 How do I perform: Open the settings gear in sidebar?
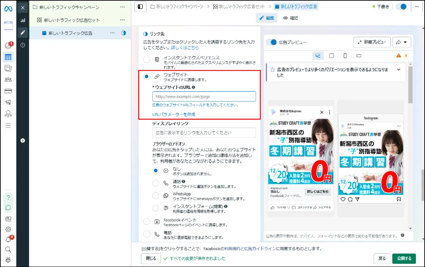point(8,229)
